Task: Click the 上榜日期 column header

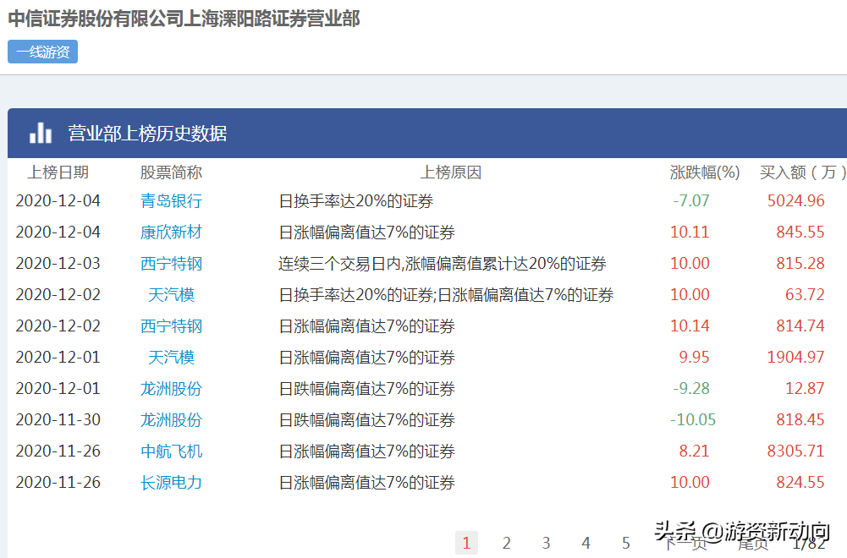Action: (x=58, y=172)
